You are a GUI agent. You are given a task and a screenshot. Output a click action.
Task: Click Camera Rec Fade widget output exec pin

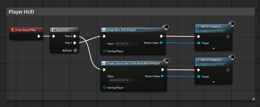[163, 70]
